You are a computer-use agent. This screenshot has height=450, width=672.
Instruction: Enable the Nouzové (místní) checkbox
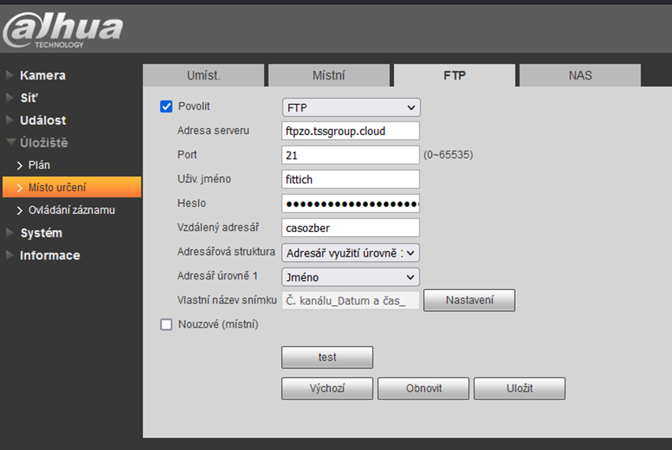click(x=166, y=324)
